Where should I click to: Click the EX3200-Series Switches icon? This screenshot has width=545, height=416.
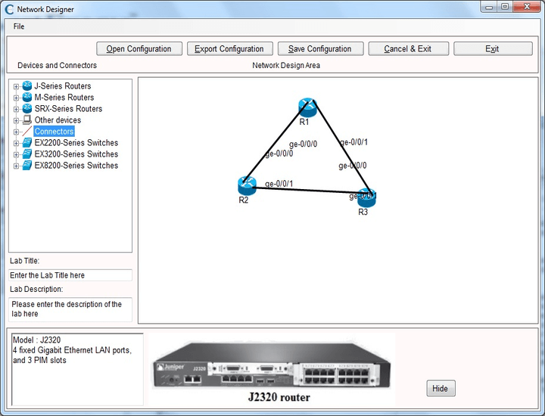pyautogui.click(x=27, y=154)
